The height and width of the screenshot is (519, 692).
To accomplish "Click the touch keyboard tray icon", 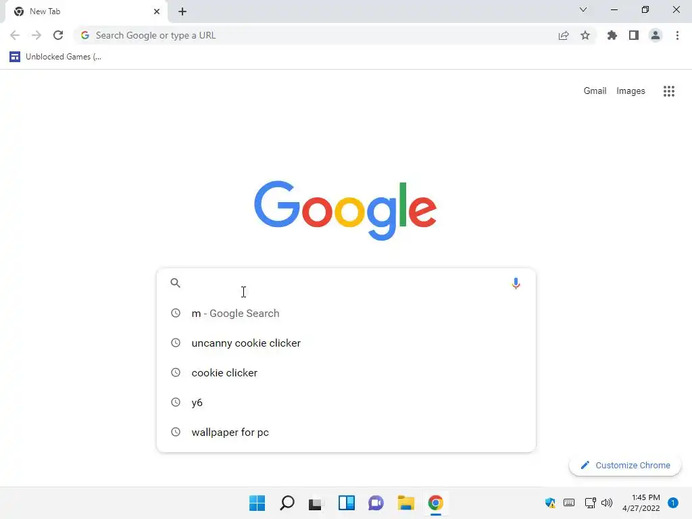I will point(569,503).
